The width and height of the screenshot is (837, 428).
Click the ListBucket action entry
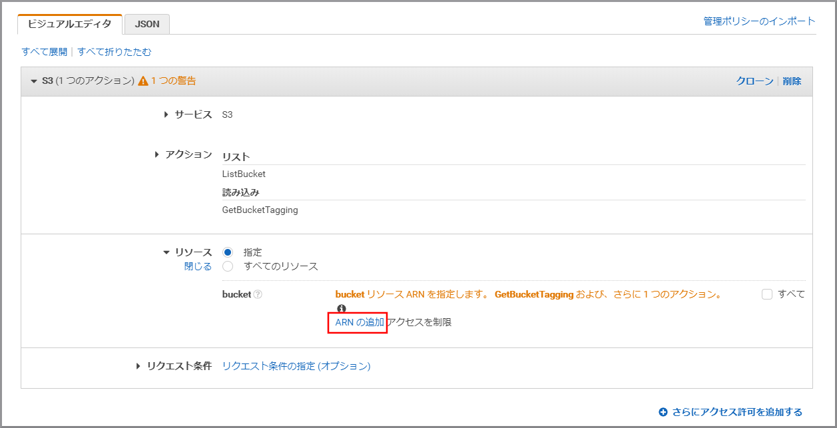(244, 174)
